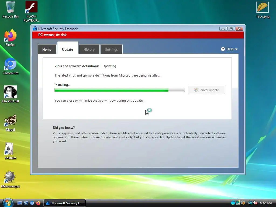276x207 pixels.
Task: Click Switch between windows quick launch icon
Action: coord(26,203)
